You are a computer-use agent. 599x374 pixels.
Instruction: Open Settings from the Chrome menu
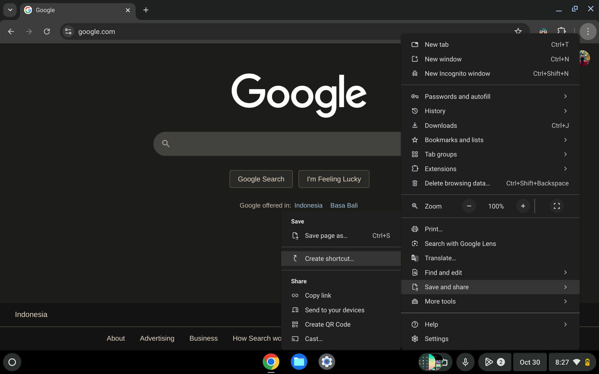coord(490,339)
